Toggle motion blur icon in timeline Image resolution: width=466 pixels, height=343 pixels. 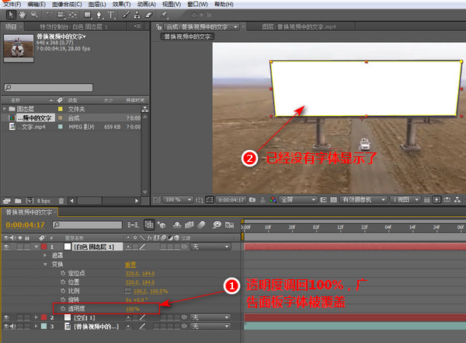click(x=201, y=225)
